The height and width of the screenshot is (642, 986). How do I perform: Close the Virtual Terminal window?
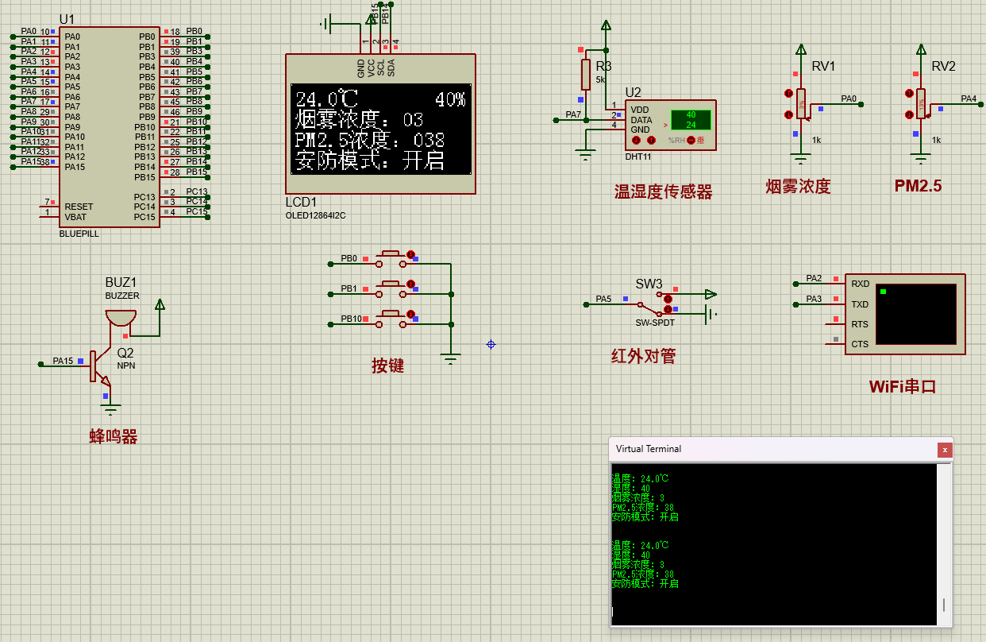(x=944, y=450)
